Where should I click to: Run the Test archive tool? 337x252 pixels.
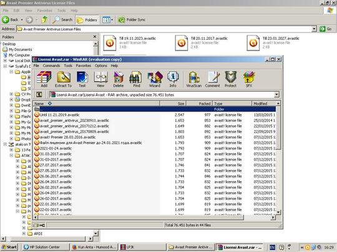coord(82,79)
